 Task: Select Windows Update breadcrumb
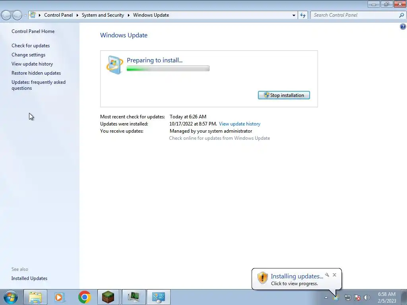pyautogui.click(x=151, y=15)
